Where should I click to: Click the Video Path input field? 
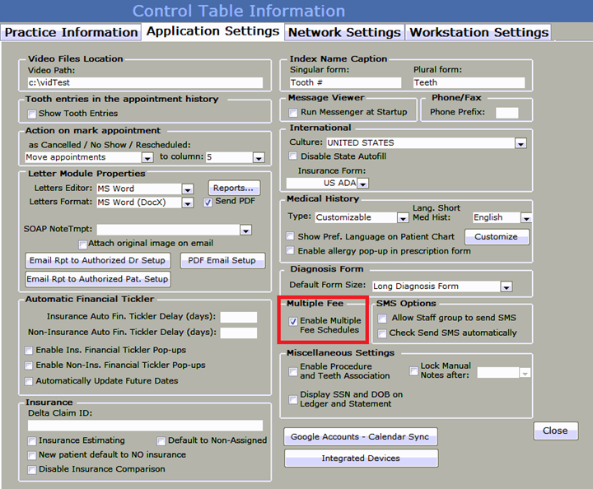(145, 83)
